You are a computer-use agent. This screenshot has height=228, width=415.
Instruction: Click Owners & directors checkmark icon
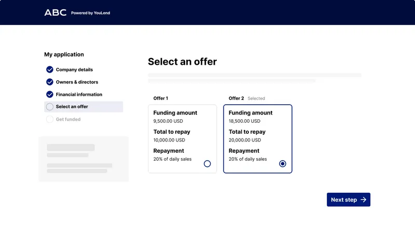pyautogui.click(x=50, y=82)
